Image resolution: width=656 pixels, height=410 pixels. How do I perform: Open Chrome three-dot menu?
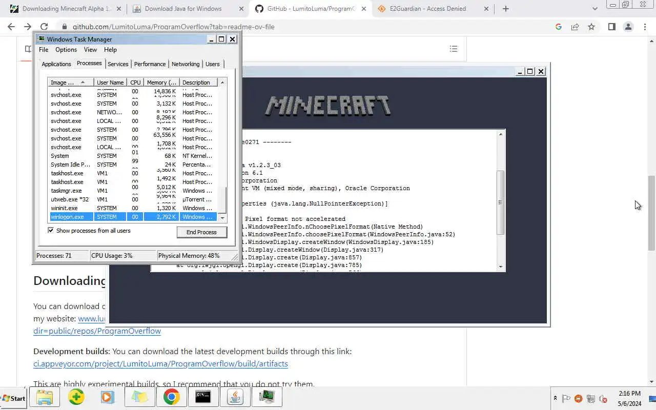click(644, 27)
